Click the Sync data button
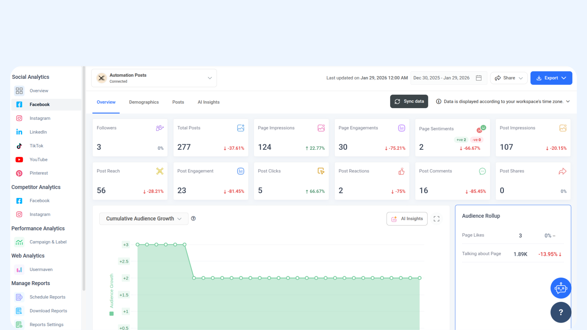This screenshot has width=587, height=330. click(x=409, y=101)
